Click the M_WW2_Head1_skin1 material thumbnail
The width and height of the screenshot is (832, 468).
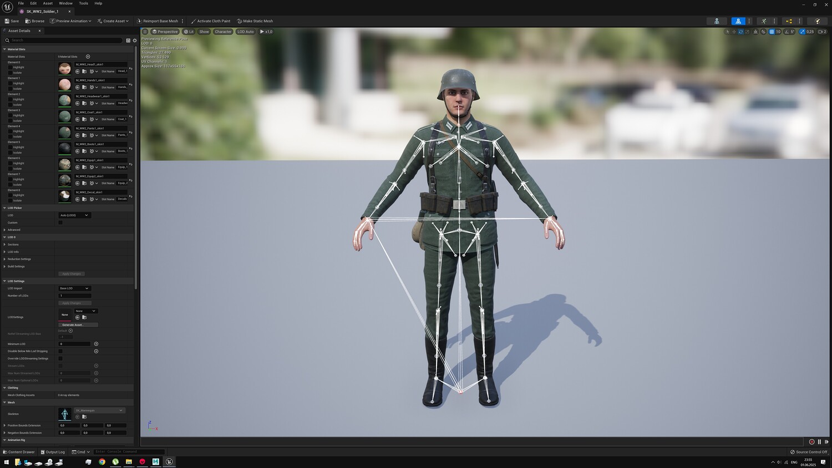click(x=65, y=68)
